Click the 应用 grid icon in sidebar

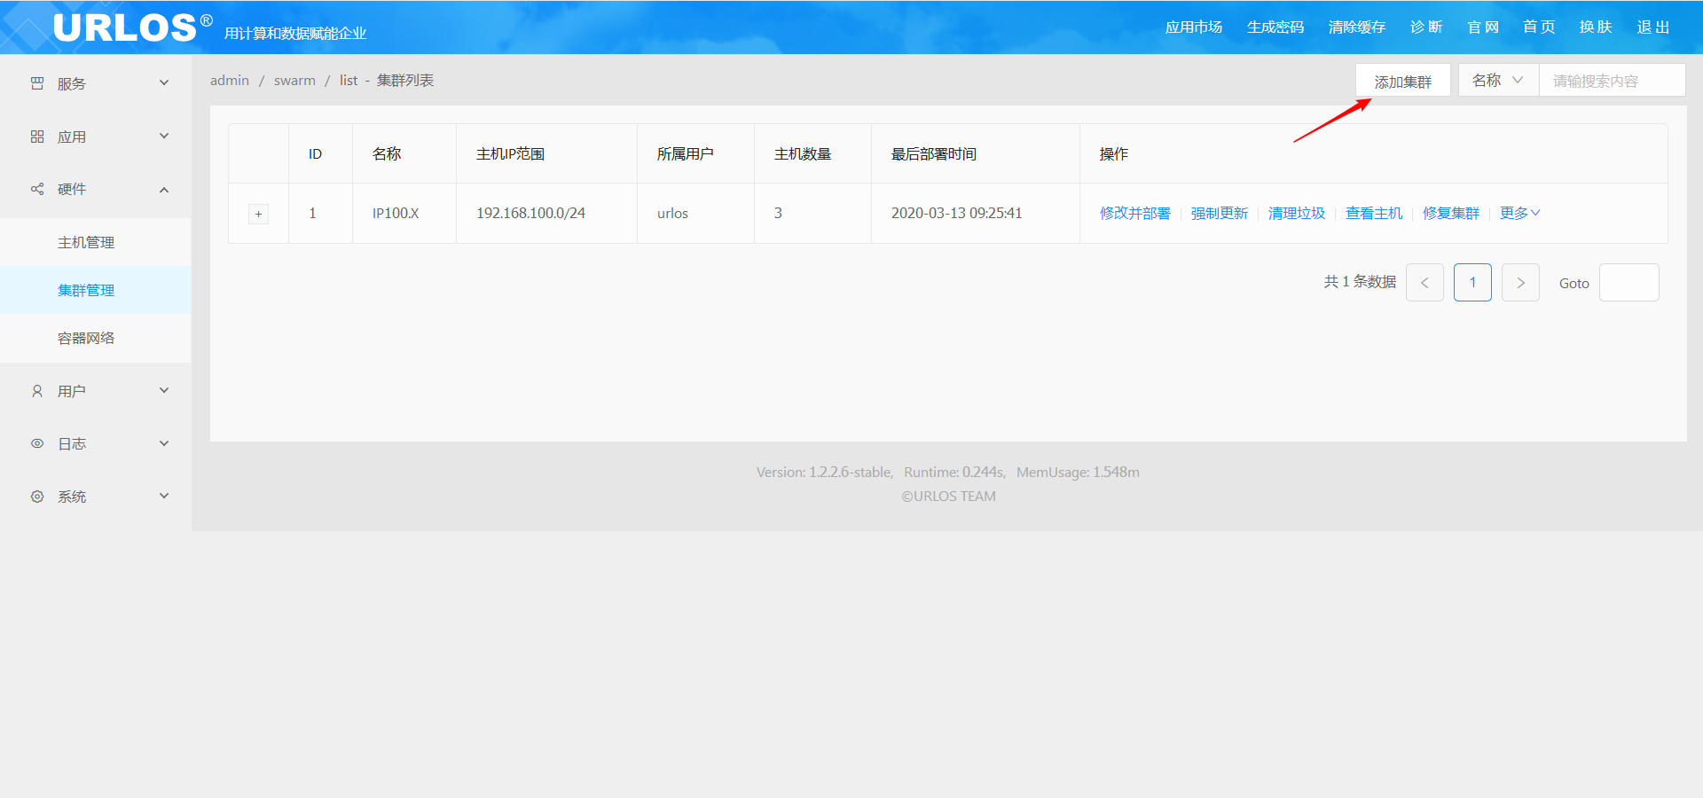pos(37,137)
